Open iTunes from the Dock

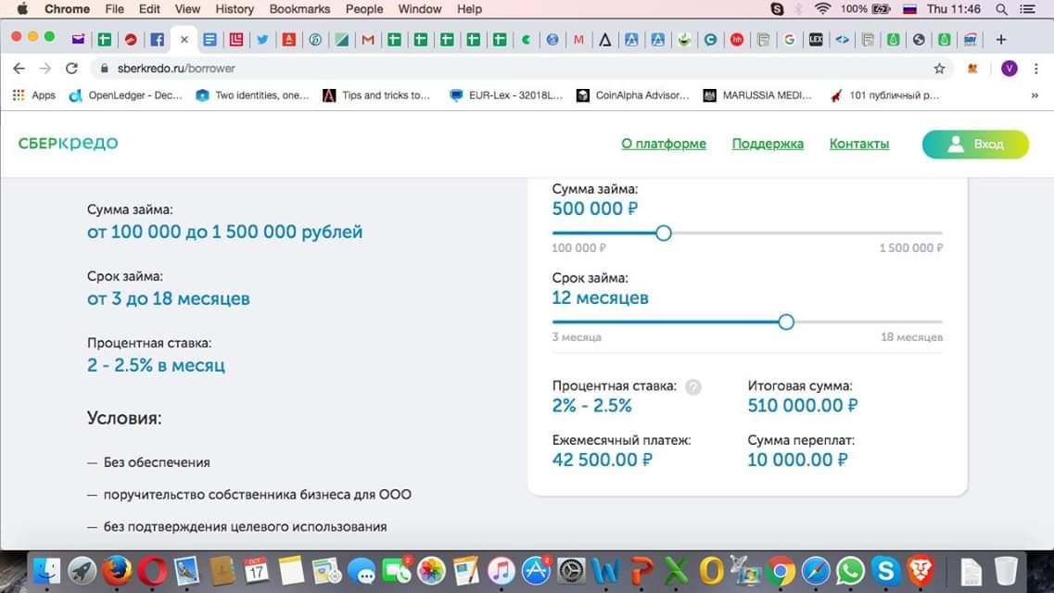(x=501, y=572)
